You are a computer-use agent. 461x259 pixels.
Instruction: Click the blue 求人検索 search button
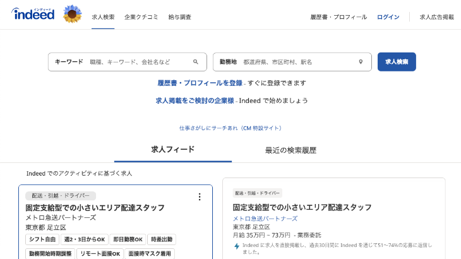pos(397,62)
